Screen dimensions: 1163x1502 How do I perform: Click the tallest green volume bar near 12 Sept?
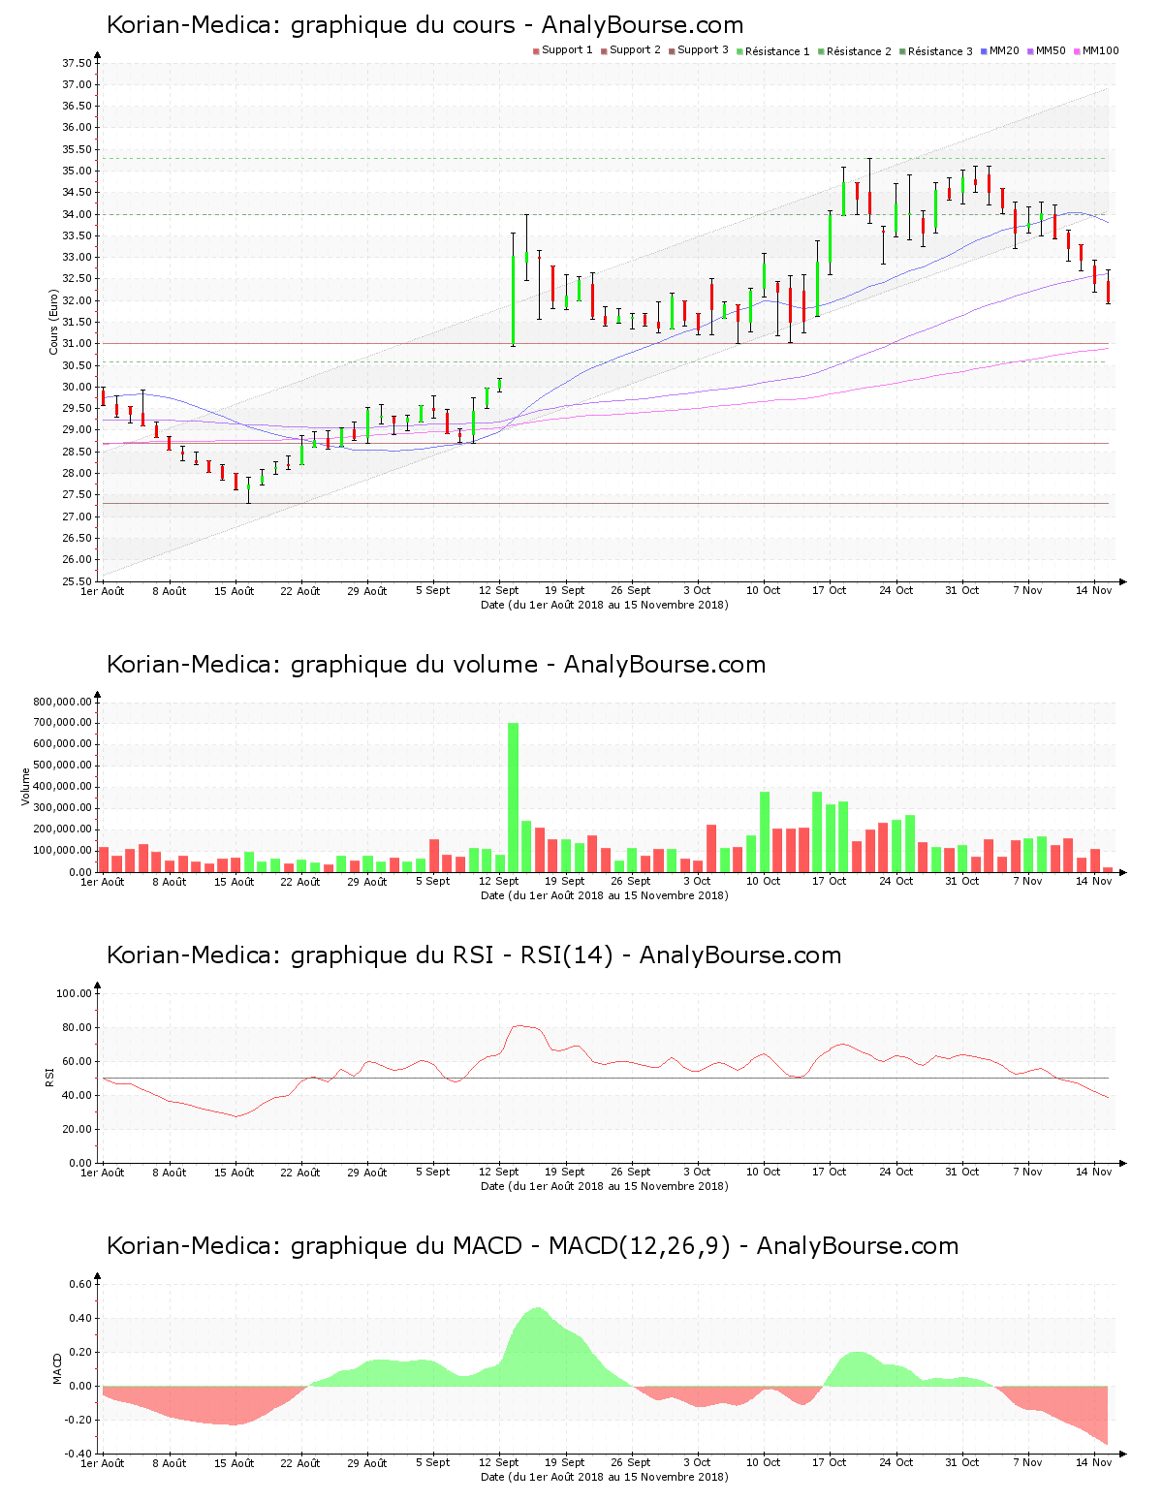(x=513, y=798)
